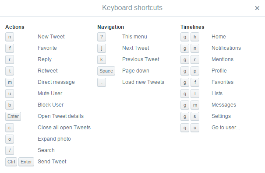Screen dimensions: 265x173
Task: Click the Ctrl key for Send Tweet
Action: click(11, 162)
